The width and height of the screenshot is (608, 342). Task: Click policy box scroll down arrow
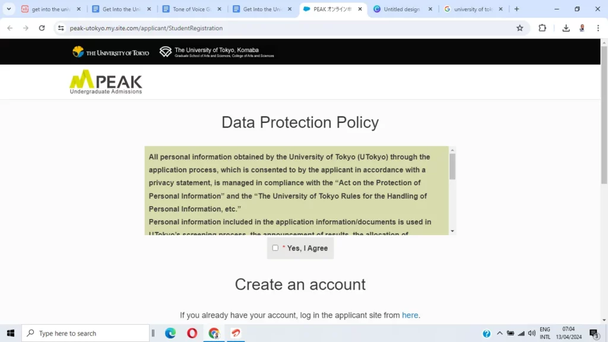point(452,231)
